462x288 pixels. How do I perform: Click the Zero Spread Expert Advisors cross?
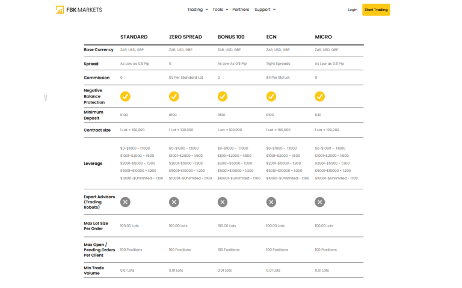pos(174,202)
